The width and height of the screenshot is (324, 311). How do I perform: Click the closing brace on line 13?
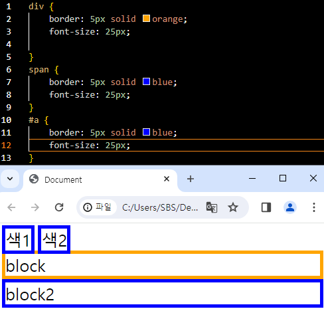click(31, 158)
